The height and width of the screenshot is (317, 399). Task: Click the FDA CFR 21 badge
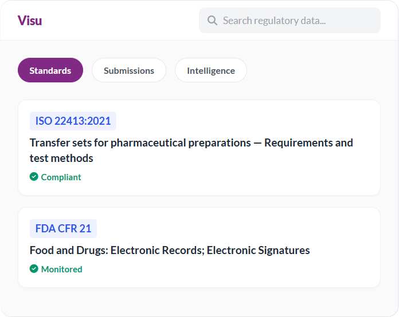63,228
